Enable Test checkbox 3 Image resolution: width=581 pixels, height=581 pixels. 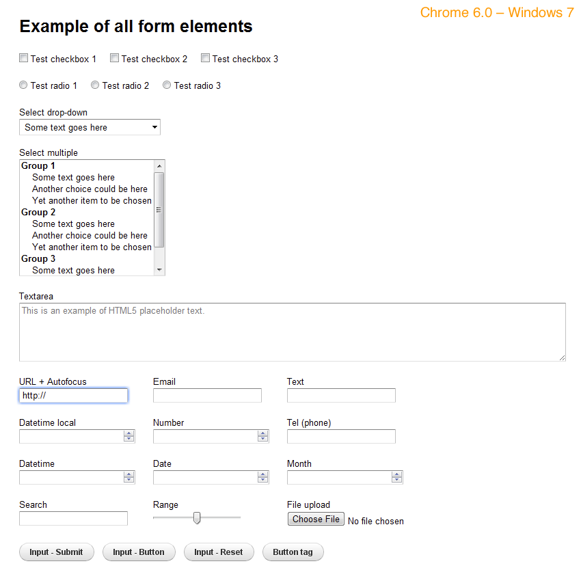(205, 59)
